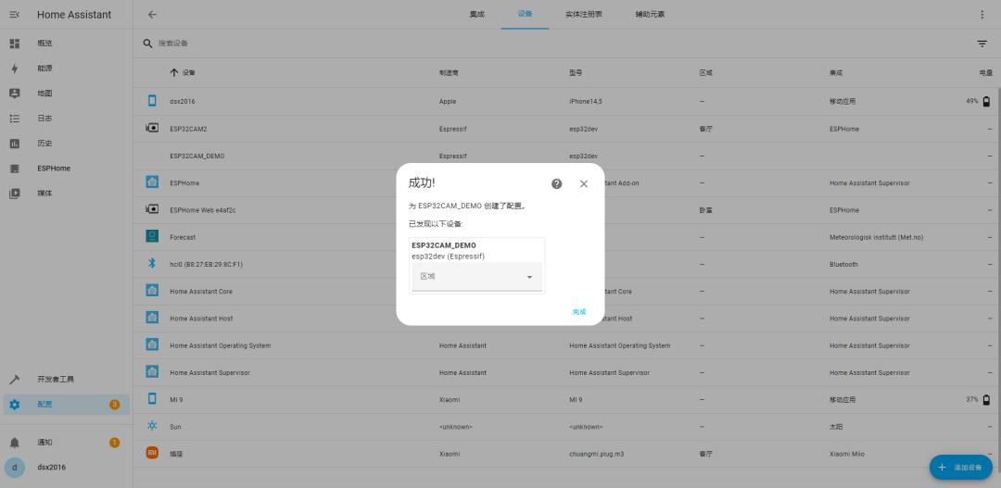Click 完成 to finish the dialog
Image resolution: width=1001 pixels, height=488 pixels.
[x=579, y=312]
